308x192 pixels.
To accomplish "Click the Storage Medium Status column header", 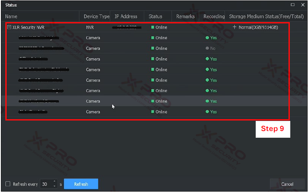I will pos(266,16).
